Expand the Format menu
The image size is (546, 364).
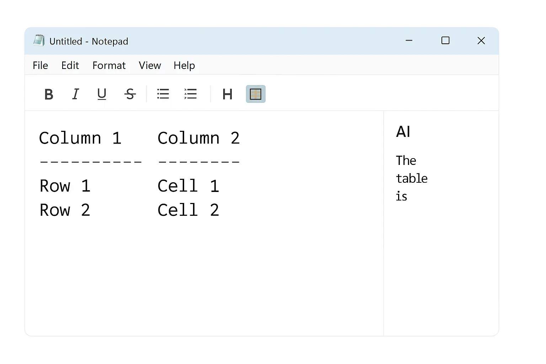109,65
